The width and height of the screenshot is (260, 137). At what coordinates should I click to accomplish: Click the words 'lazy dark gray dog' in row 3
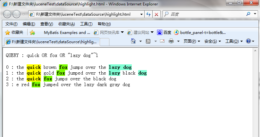107,85
